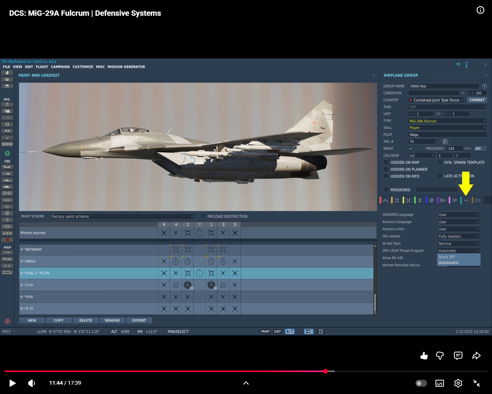This screenshot has height=394, width=492.
Task: Open the Radio presets antenna tab icon
Action: click(x=454, y=200)
